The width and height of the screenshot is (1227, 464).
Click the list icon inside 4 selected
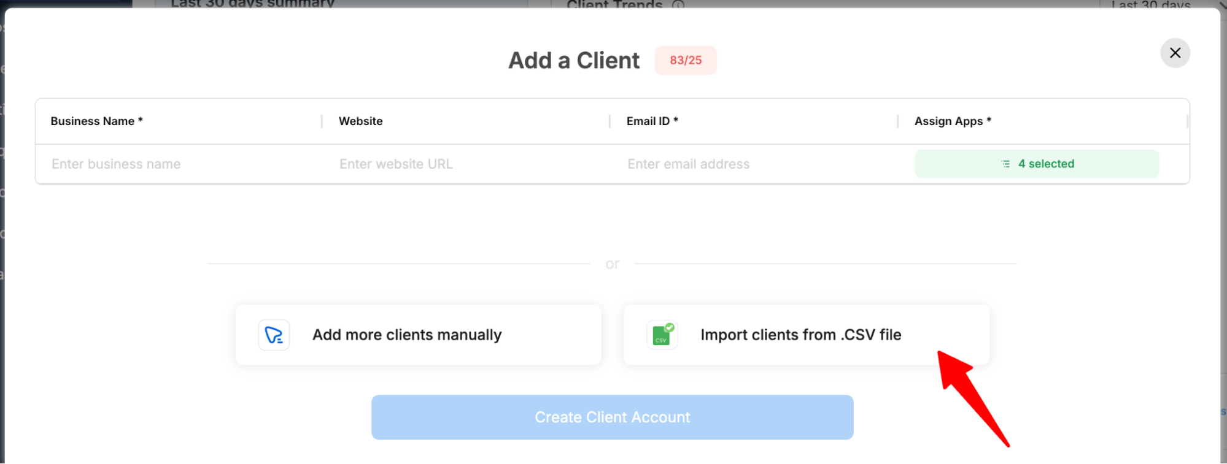[x=1005, y=164]
